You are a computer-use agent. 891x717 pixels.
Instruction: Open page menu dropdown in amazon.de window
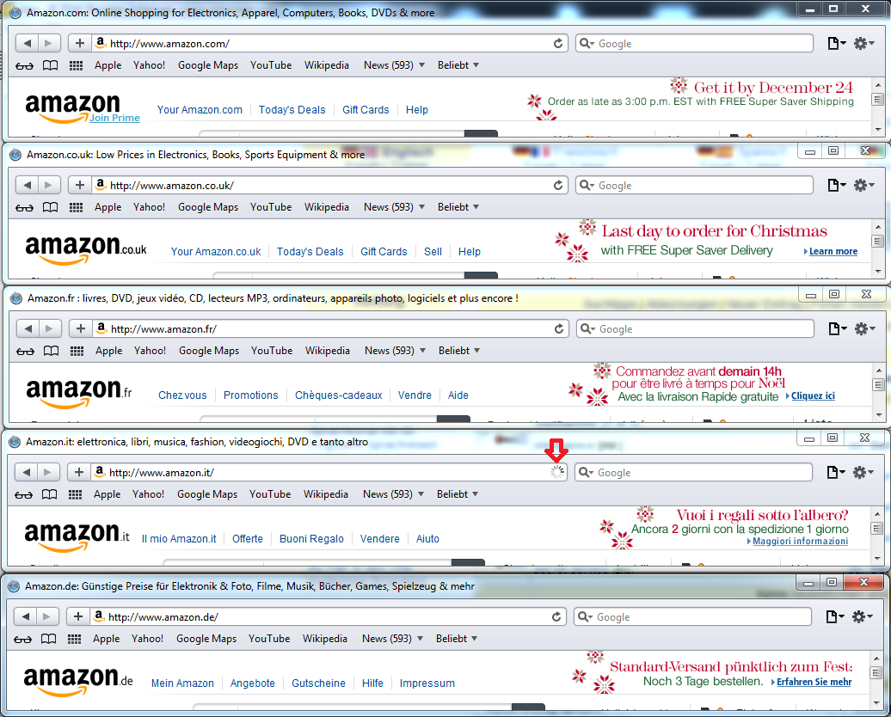coord(835,617)
